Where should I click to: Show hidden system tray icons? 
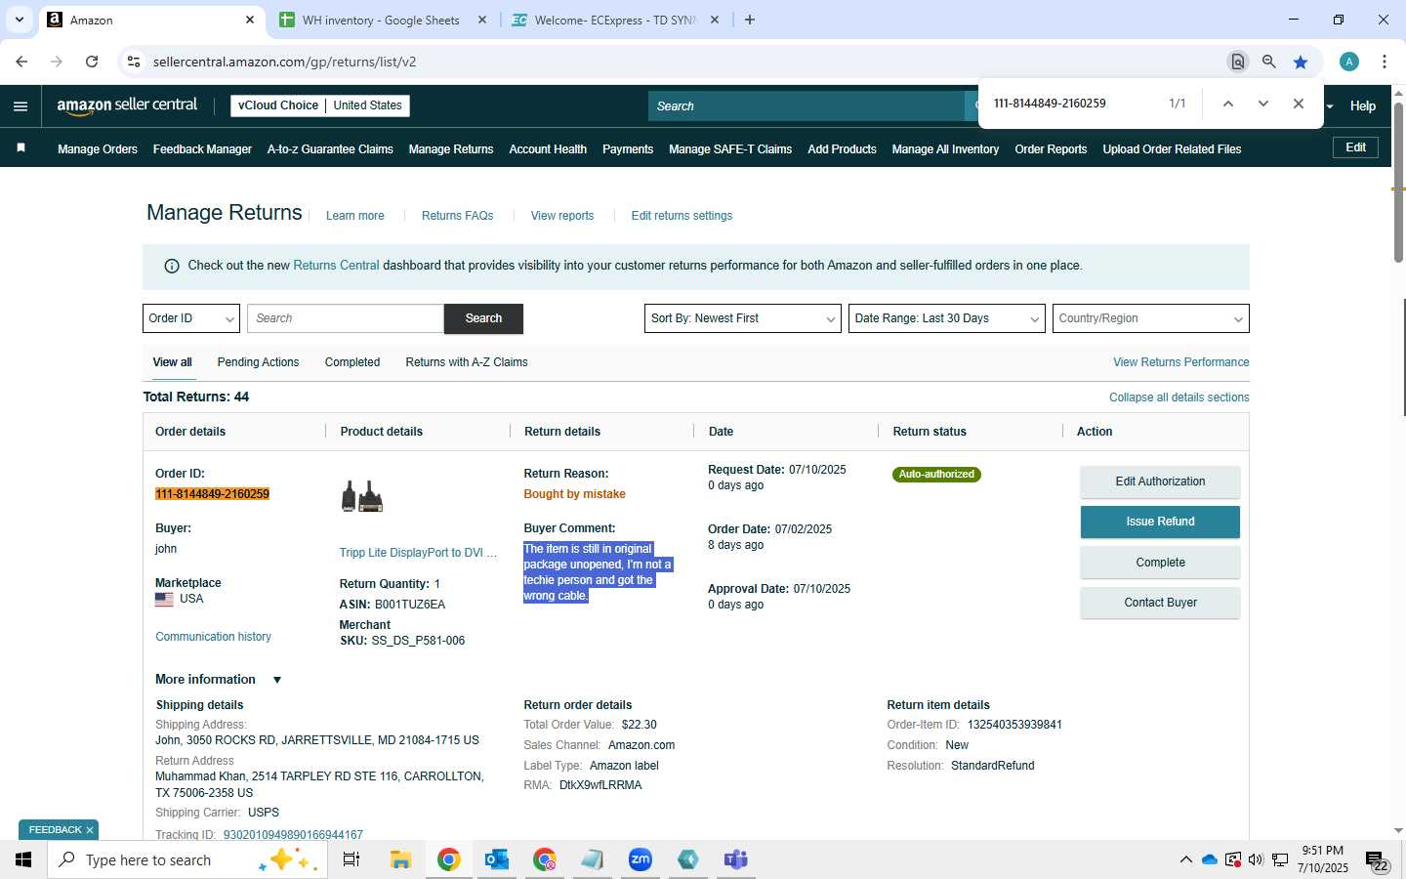[1185, 859]
